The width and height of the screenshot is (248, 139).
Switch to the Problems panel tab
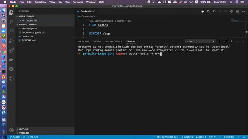pos(84,41)
